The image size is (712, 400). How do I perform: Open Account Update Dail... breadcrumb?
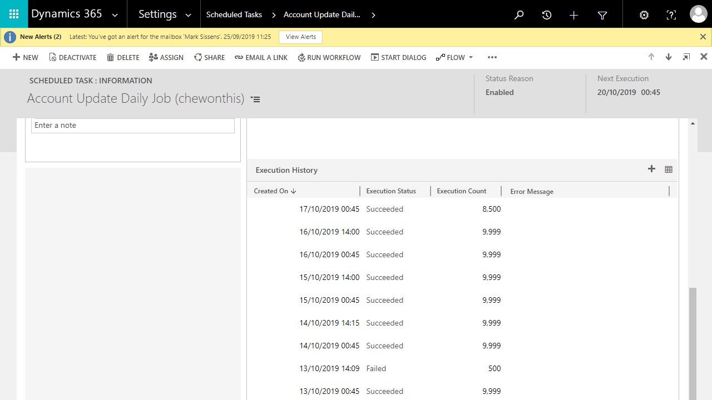pyautogui.click(x=322, y=14)
